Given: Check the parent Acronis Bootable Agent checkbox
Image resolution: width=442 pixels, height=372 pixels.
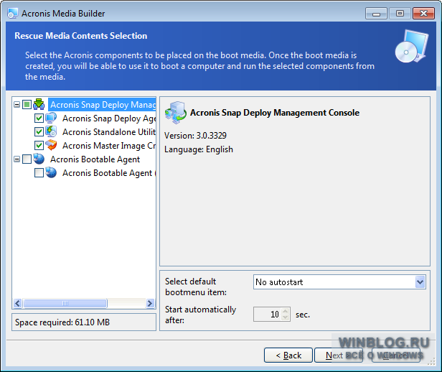Looking at the screenshot, I should [27, 159].
